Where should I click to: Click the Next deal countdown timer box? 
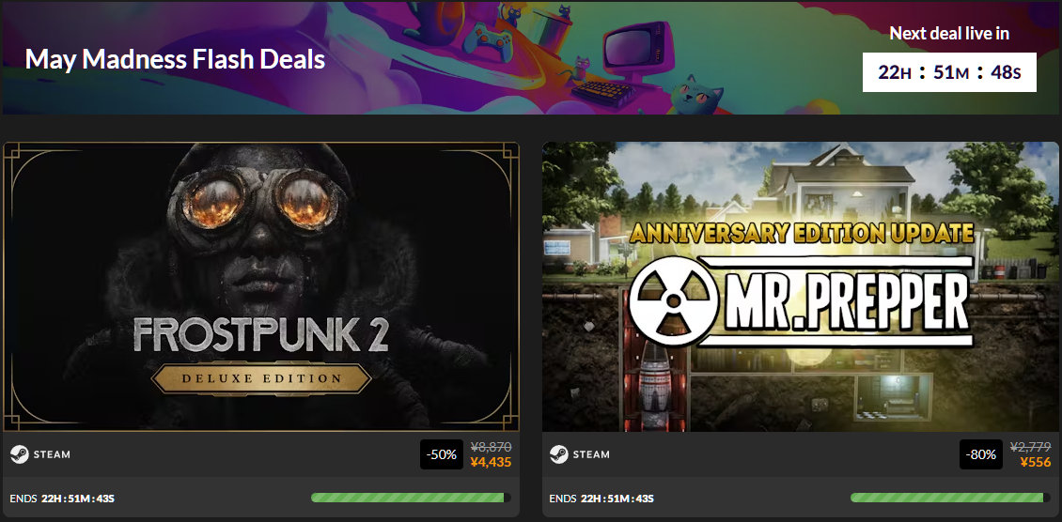click(x=949, y=71)
